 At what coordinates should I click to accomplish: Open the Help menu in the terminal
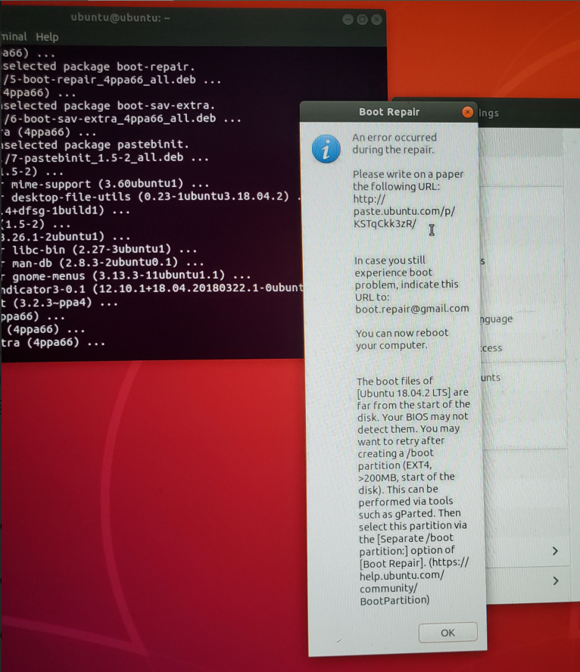47,37
